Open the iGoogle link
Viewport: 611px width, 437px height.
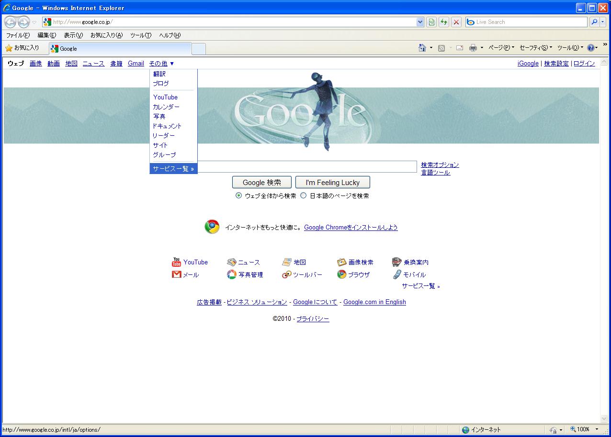(x=528, y=63)
